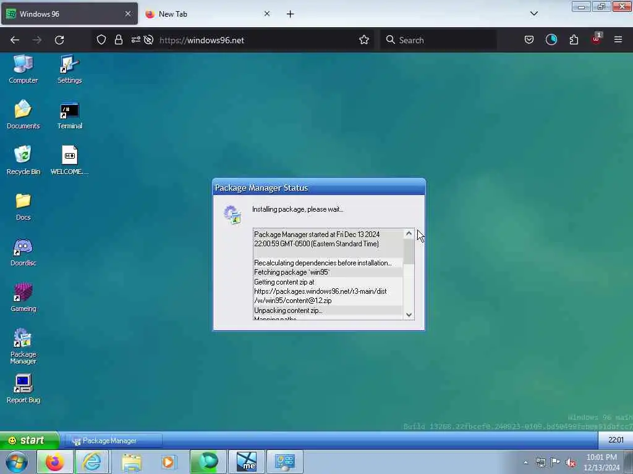Viewport: 633px width, 474px height.
Task: Click the muted volume tray icon
Action: coord(571,463)
